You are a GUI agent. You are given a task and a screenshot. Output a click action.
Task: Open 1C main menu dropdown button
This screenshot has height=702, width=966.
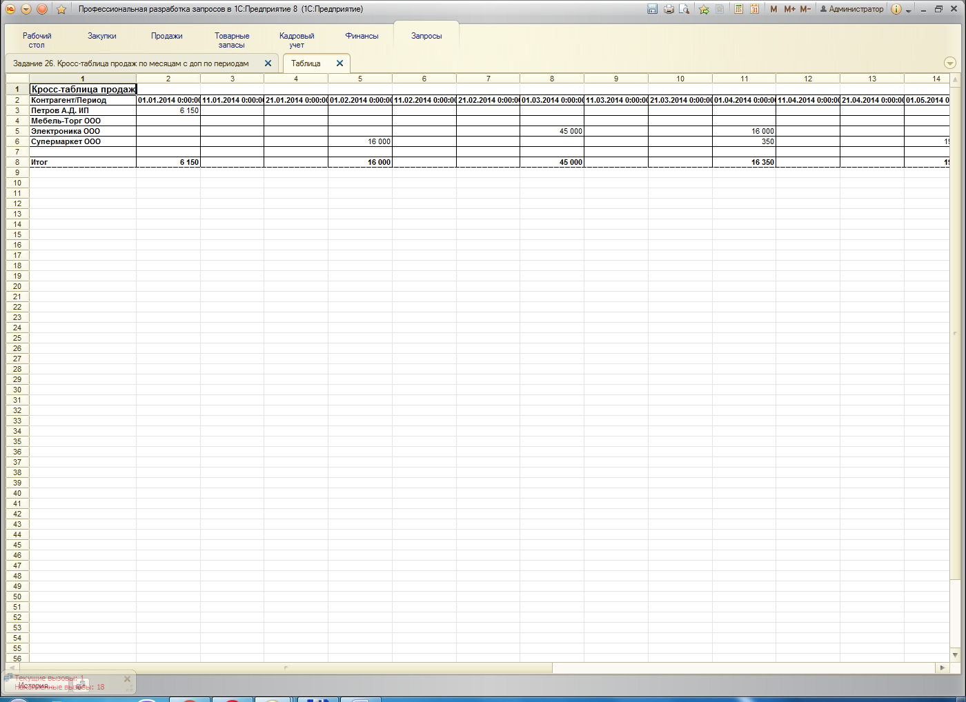coord(26,9)
